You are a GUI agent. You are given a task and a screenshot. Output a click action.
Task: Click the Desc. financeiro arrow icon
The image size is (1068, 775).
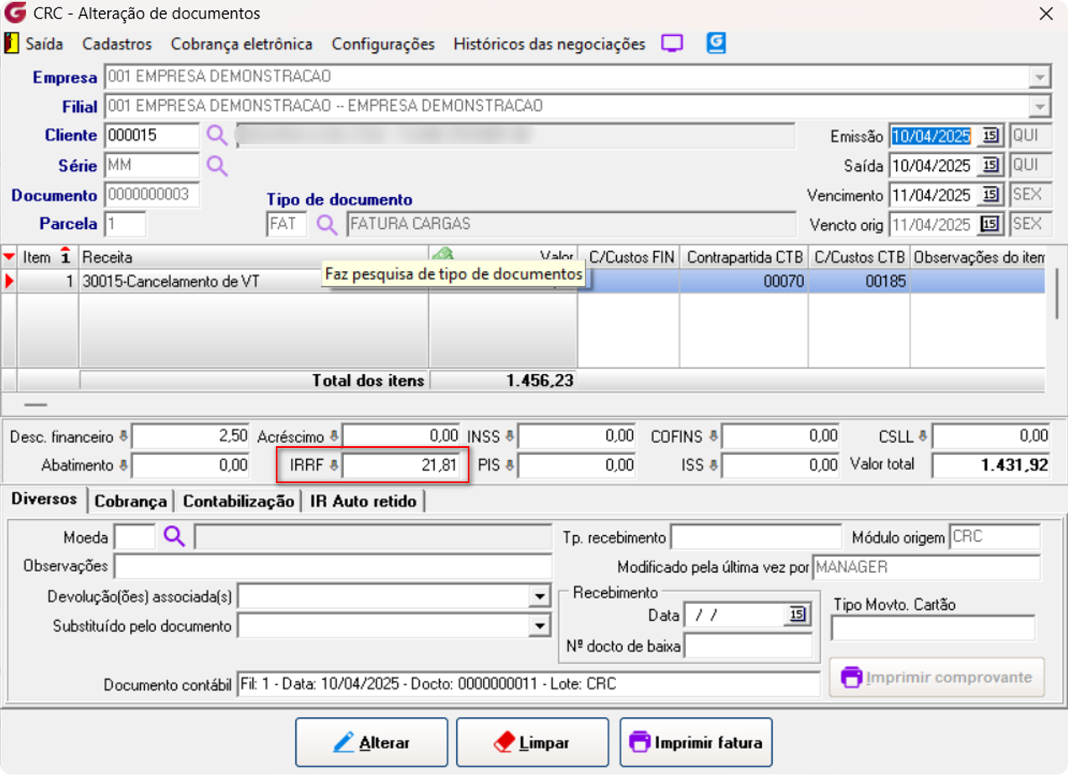point(123,436)
